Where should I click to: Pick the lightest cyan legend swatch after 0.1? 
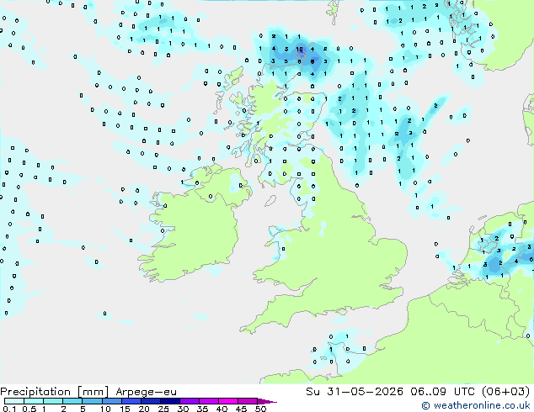click(x=14, y=401)
